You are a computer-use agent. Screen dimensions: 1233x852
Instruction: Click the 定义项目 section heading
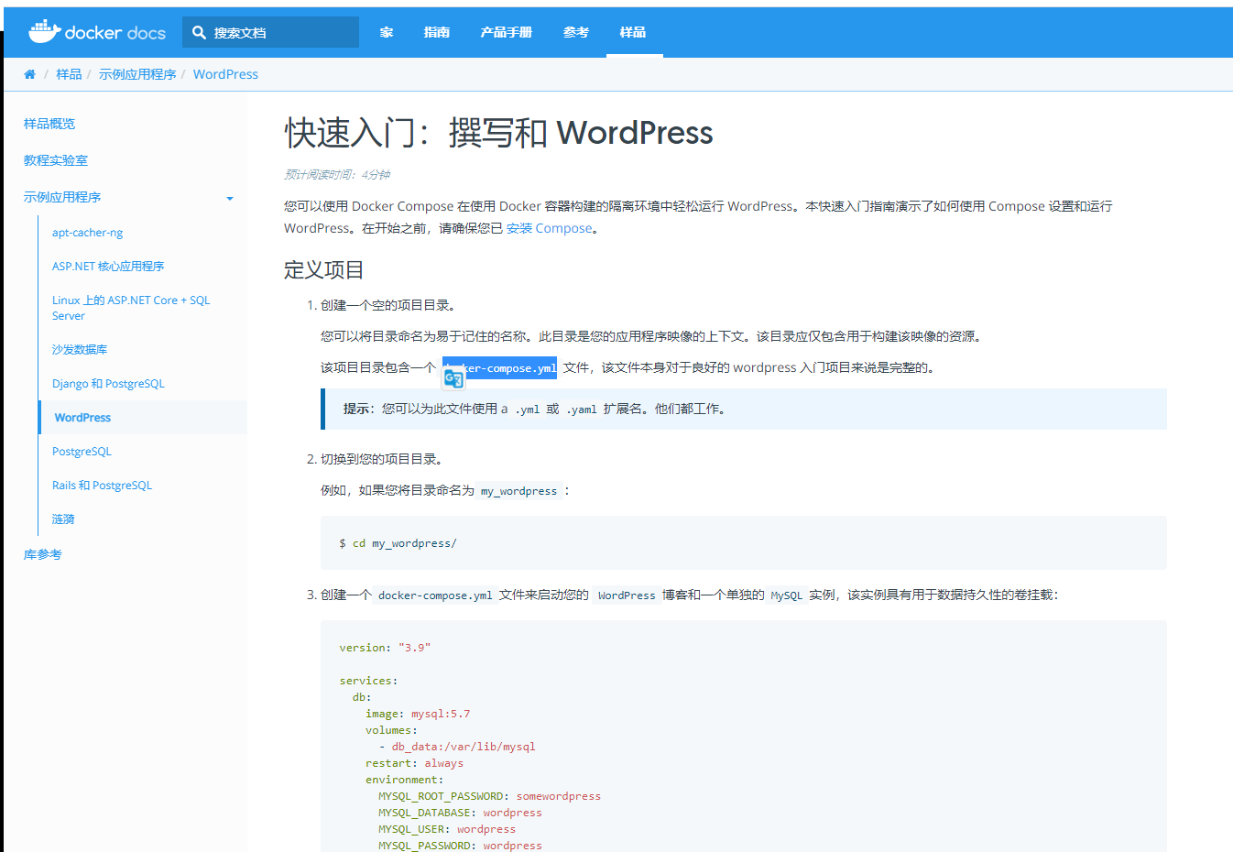tap(324, 270)
